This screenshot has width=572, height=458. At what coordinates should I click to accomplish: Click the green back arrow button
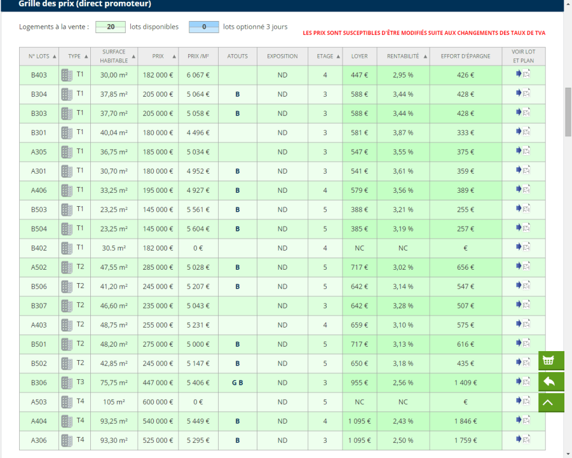point(550,382)
